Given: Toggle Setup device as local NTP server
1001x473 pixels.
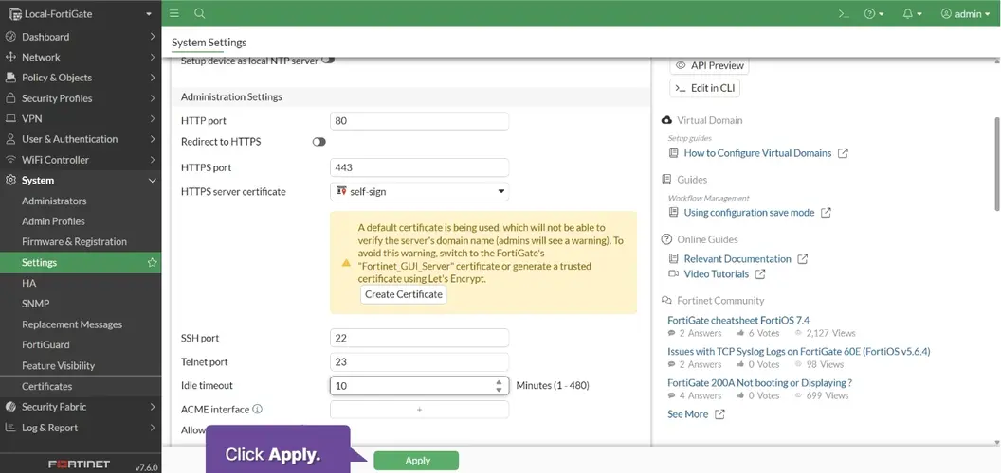Looking at the screenshot, I should (327, 60).
